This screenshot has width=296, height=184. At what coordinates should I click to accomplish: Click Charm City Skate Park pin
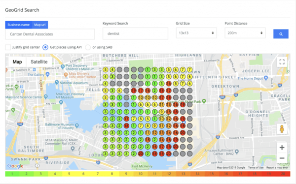tap(204, 101)
